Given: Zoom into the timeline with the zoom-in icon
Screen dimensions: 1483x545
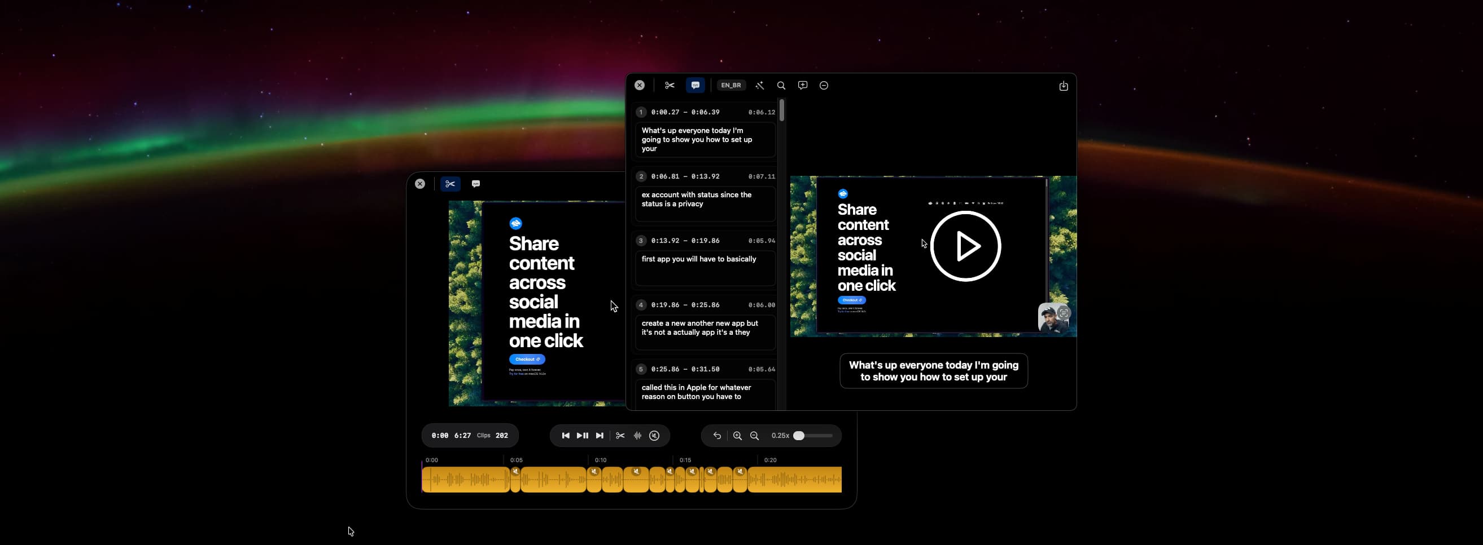Looking at the screenshot, I should [737, 436].
